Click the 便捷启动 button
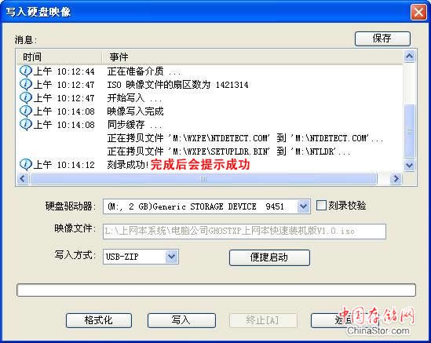 269,257
